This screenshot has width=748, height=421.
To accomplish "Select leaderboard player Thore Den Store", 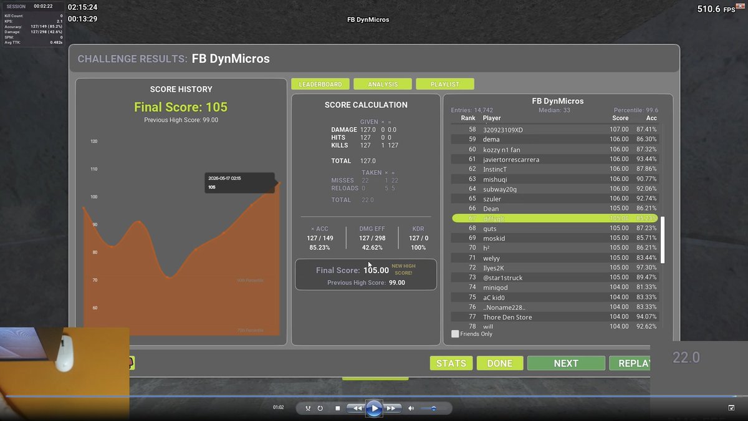I will (555, 317).
